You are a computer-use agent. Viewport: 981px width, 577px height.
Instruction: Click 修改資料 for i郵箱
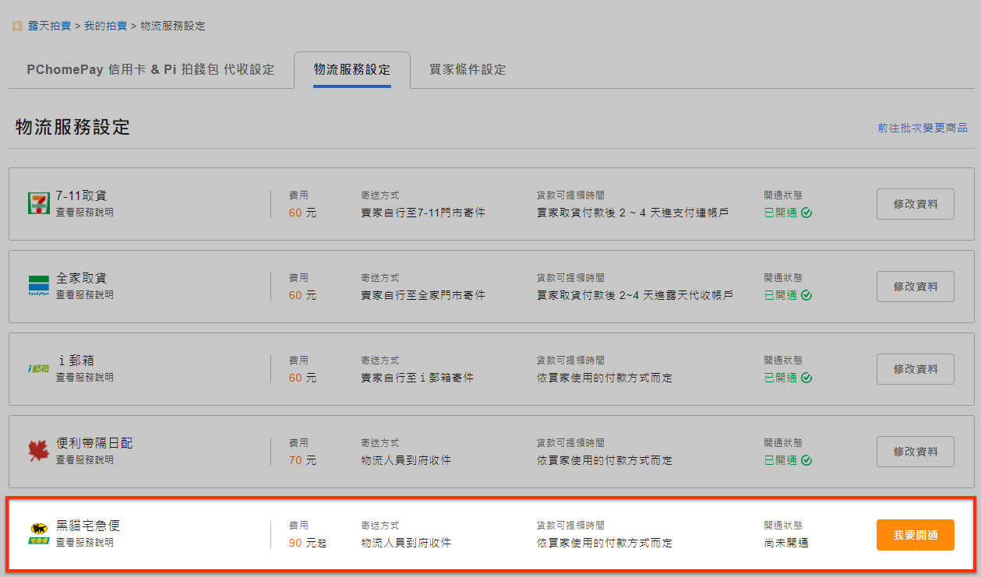[x=915, y=369]
